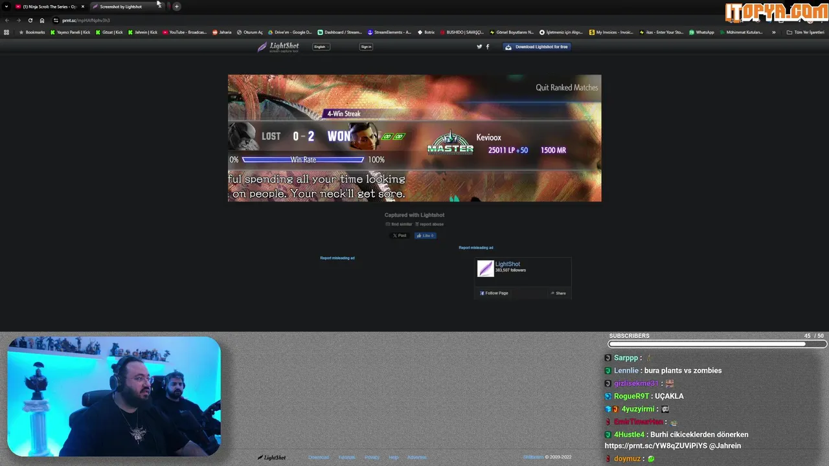Open ikas - Enter Your Store bookmark
The image size is (829, 466).
661,32
